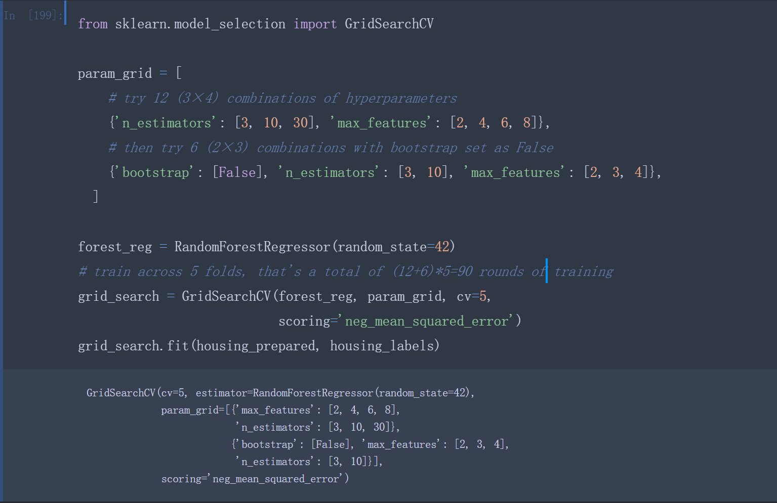Click scoring='neg_mean_squared_error' in the code cell
The height and width of the screenshot is (503, 777).
coord(400,321)
